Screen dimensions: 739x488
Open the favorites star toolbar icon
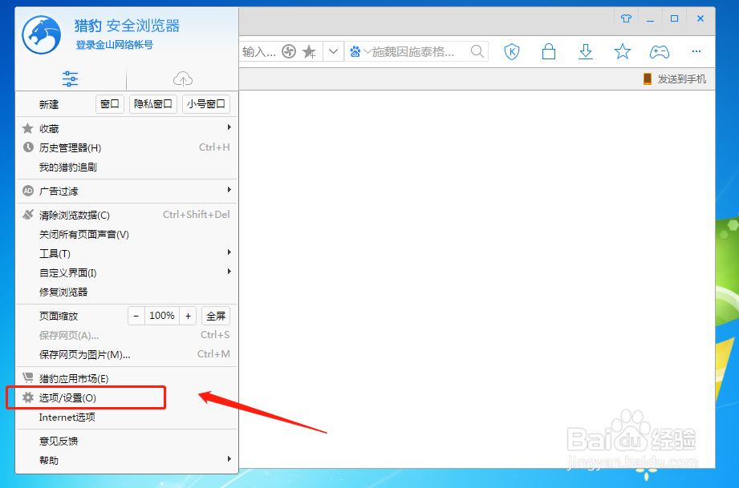(x=623, y=51)
